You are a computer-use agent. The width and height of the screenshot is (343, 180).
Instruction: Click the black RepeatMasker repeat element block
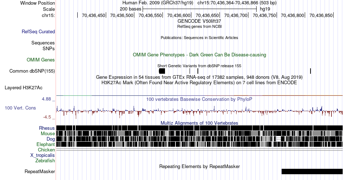coord(312,171)
